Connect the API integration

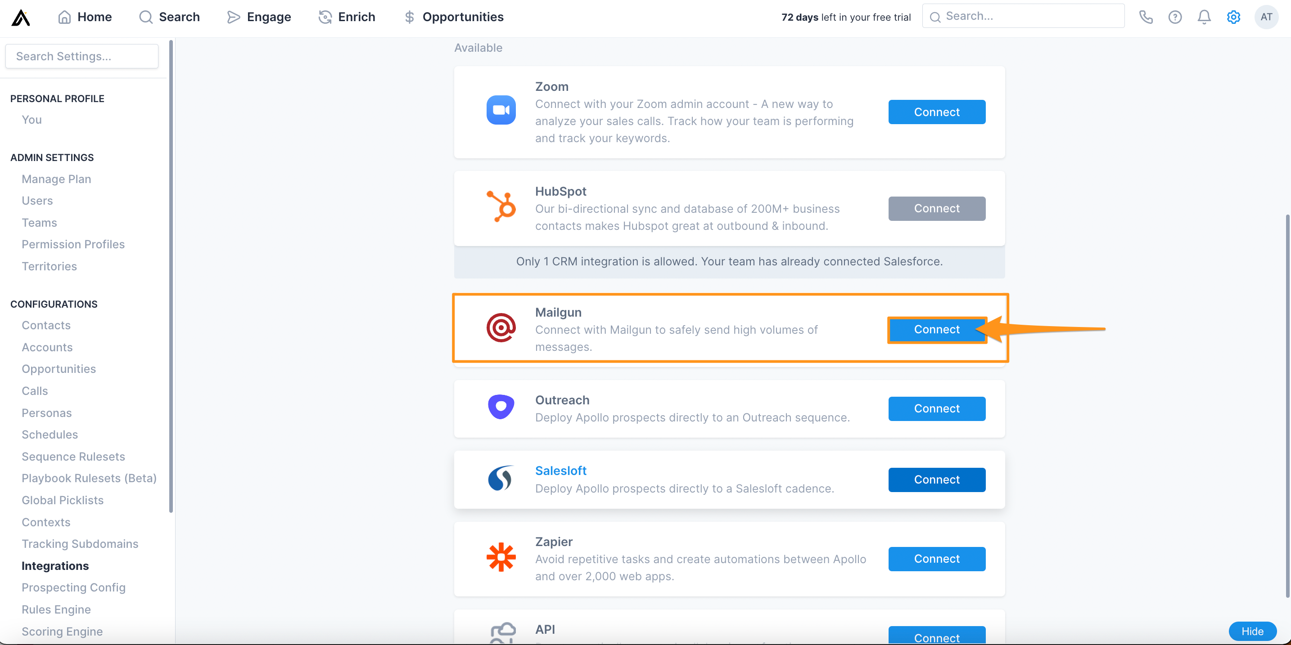(x=937, y=635)
